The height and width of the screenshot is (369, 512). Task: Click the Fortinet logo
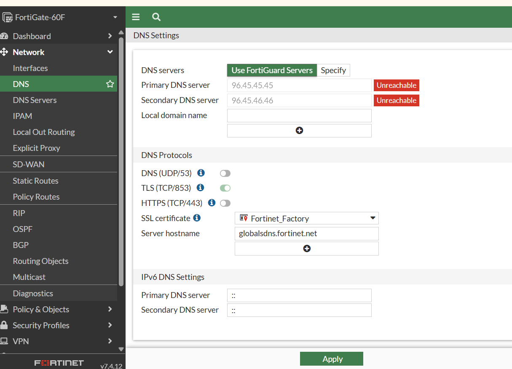click(x=59, y=363)
